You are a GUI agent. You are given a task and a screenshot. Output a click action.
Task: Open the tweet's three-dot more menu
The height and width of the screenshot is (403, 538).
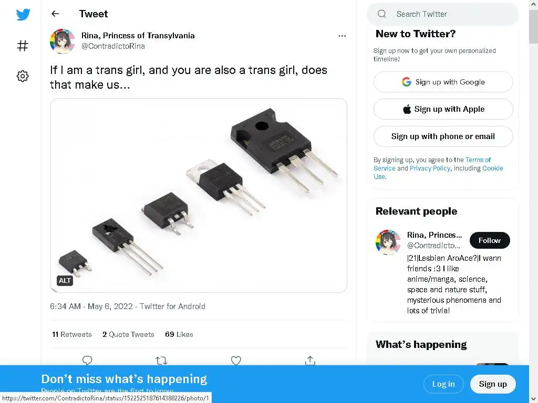(x=342, y=36)
